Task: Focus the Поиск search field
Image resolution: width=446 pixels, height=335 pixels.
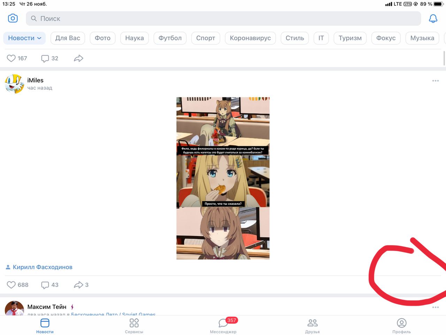Action: (223, 18)
